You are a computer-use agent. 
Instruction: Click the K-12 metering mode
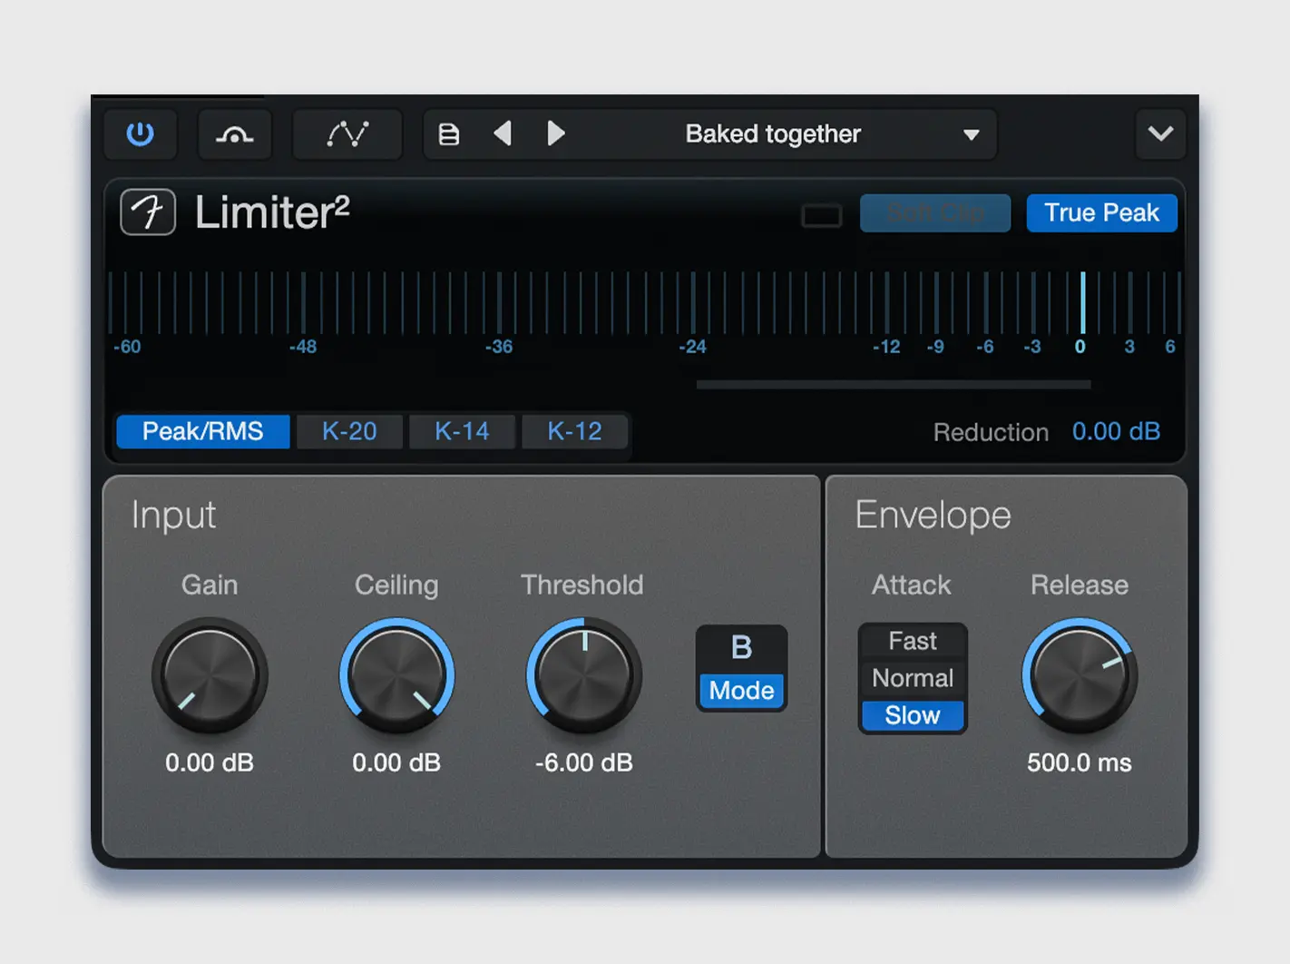tap(574, 431)
